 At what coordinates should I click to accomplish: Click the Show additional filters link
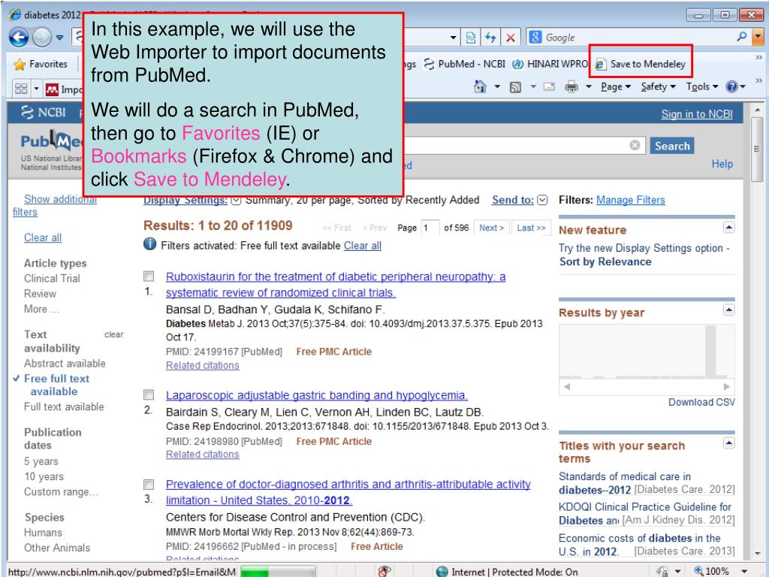point(54,206)
